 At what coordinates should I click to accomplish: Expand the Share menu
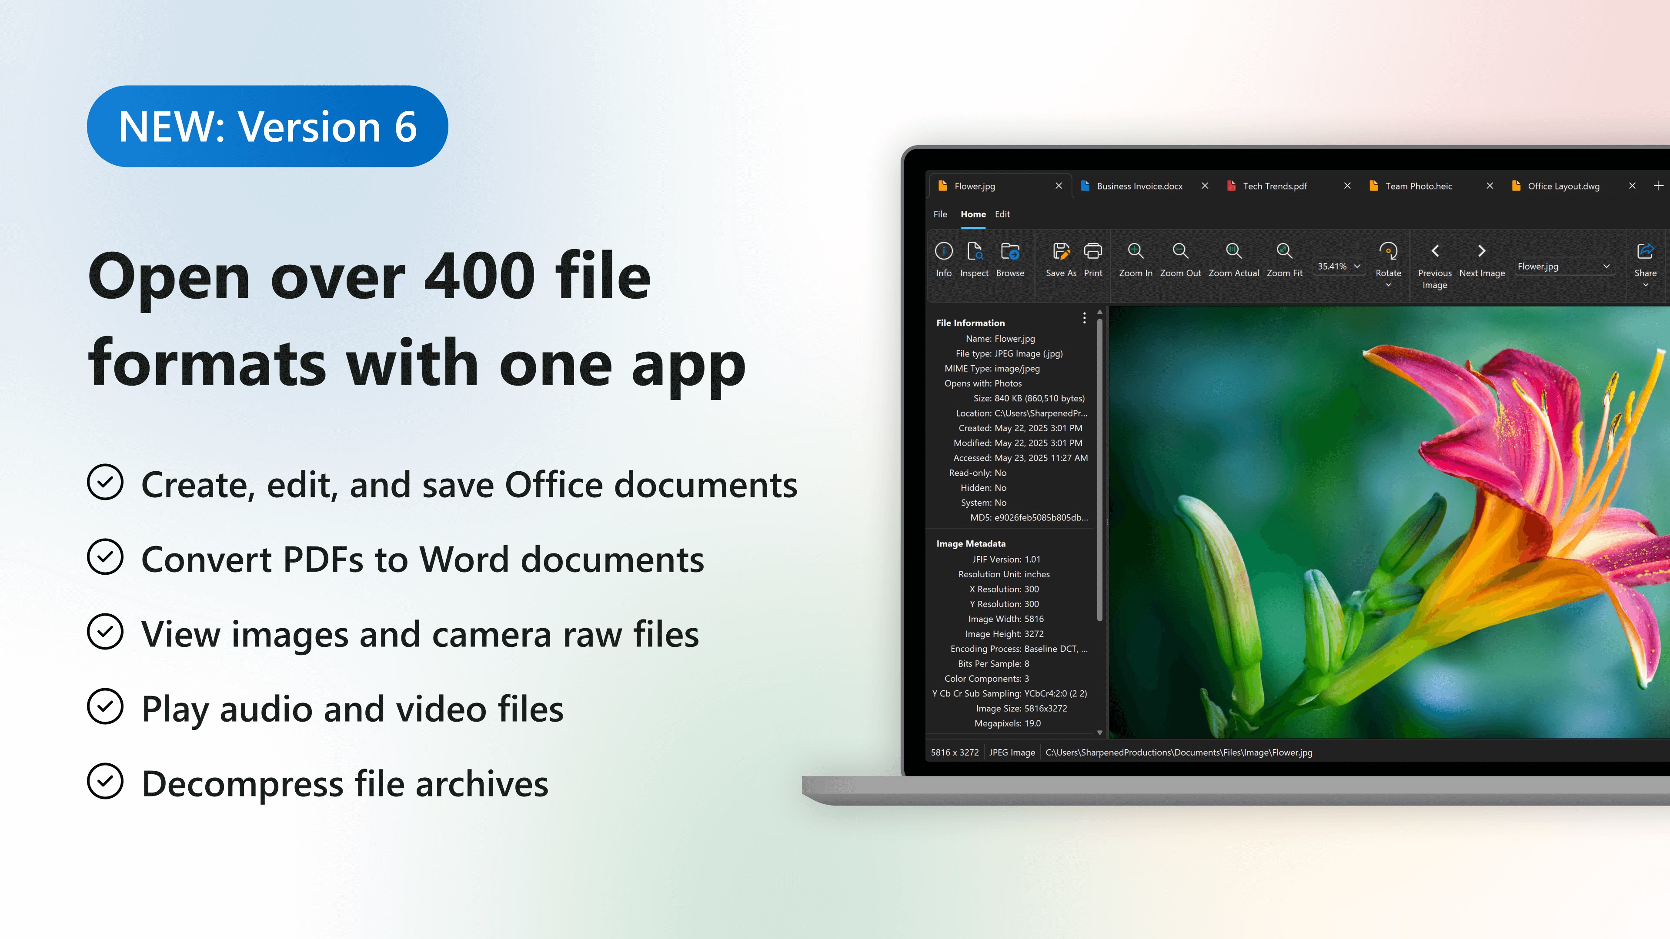(1645, 284)
